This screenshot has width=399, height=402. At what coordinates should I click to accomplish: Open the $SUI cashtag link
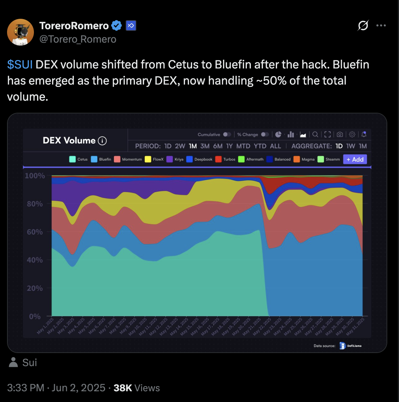point(20,65)
